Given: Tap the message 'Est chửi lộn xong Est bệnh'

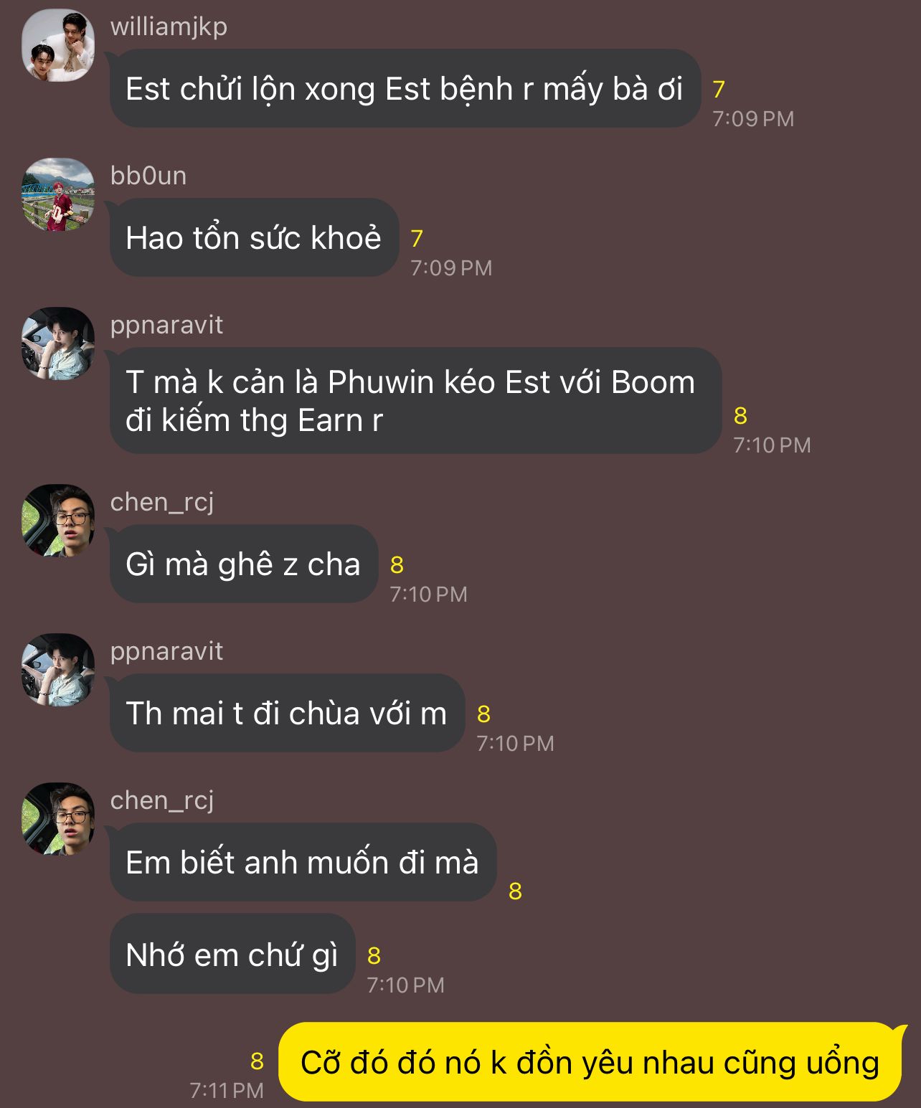Looking at the screenshot, I should point(405,89).
